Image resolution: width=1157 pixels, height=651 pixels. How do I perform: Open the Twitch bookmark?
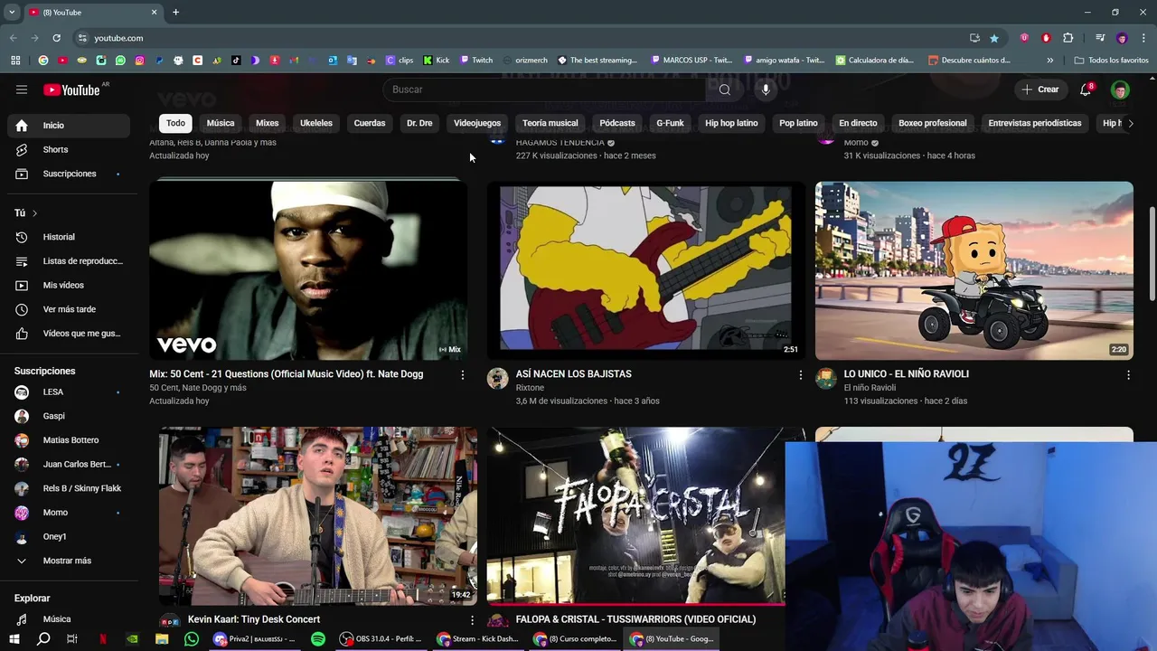pos(476,61)
